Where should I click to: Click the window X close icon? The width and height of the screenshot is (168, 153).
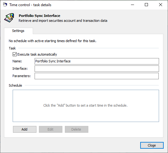tap(161, 5)
